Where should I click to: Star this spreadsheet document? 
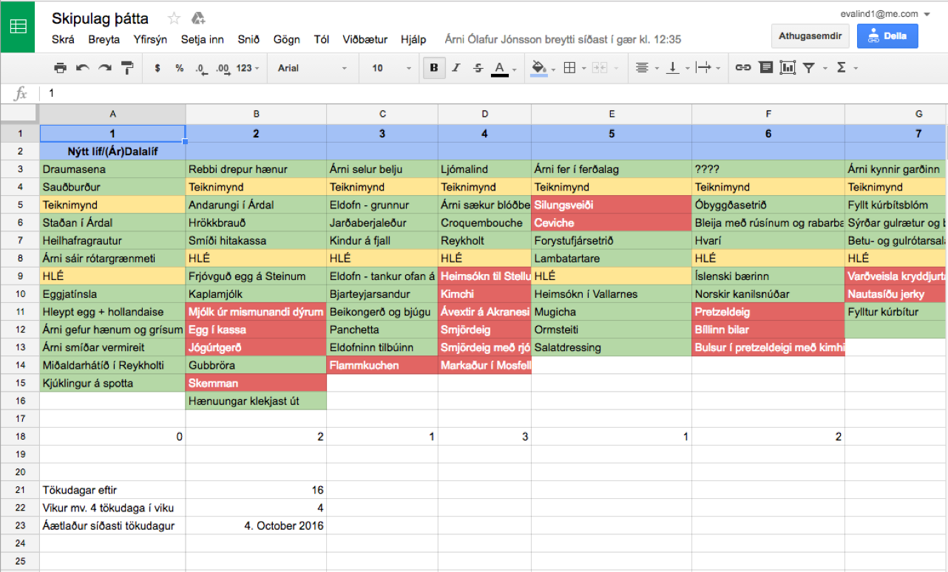174,18
